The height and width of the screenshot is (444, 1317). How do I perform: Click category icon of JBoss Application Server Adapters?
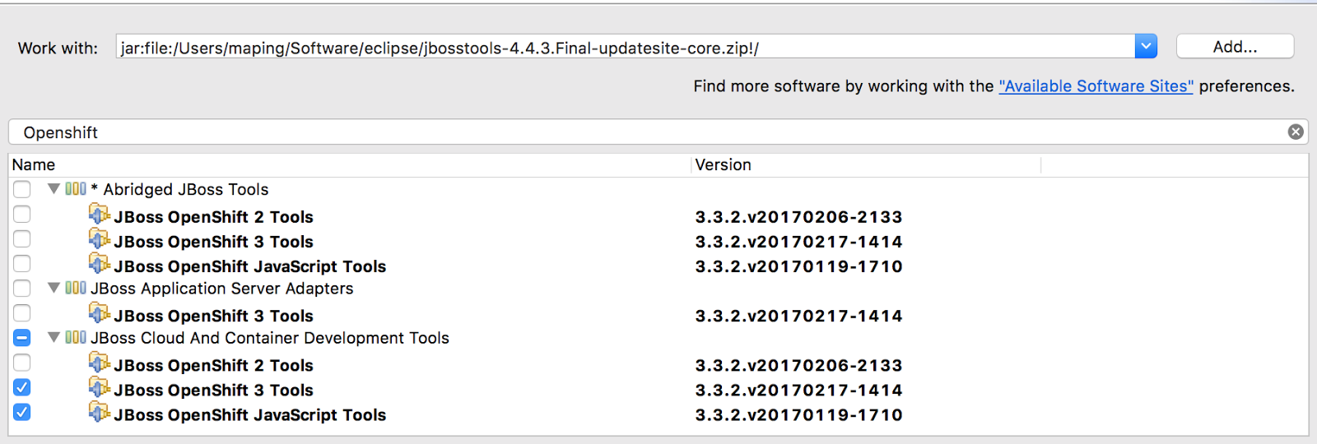(76, 288)
